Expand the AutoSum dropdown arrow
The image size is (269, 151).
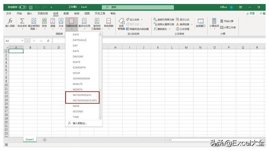(x=22, y=29)
